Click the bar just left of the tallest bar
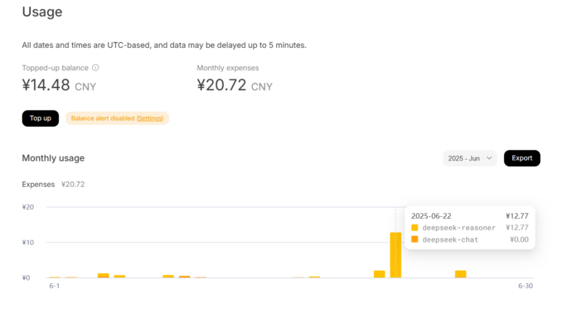The height and width of the screenshot is (313, 582). pos(380,274)
